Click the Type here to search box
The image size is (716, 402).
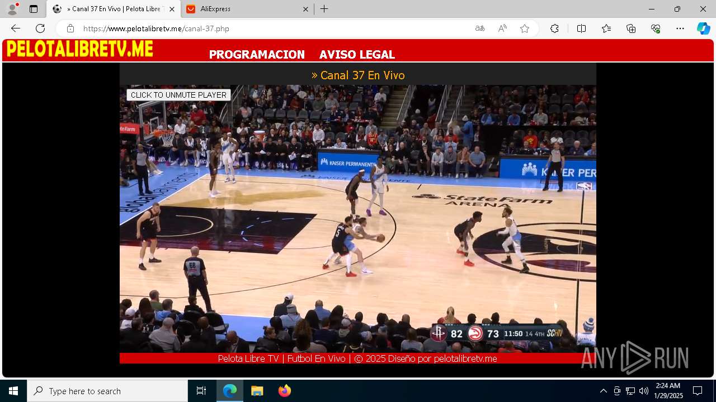pyautogui.click(x=107, y=391)
